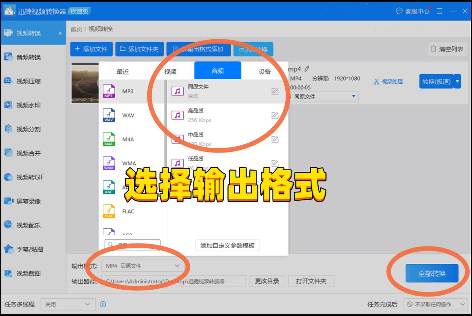The image size is (472, 316).
Task: Switch to 视频转GIF conversion
Action: click(28, 177)
